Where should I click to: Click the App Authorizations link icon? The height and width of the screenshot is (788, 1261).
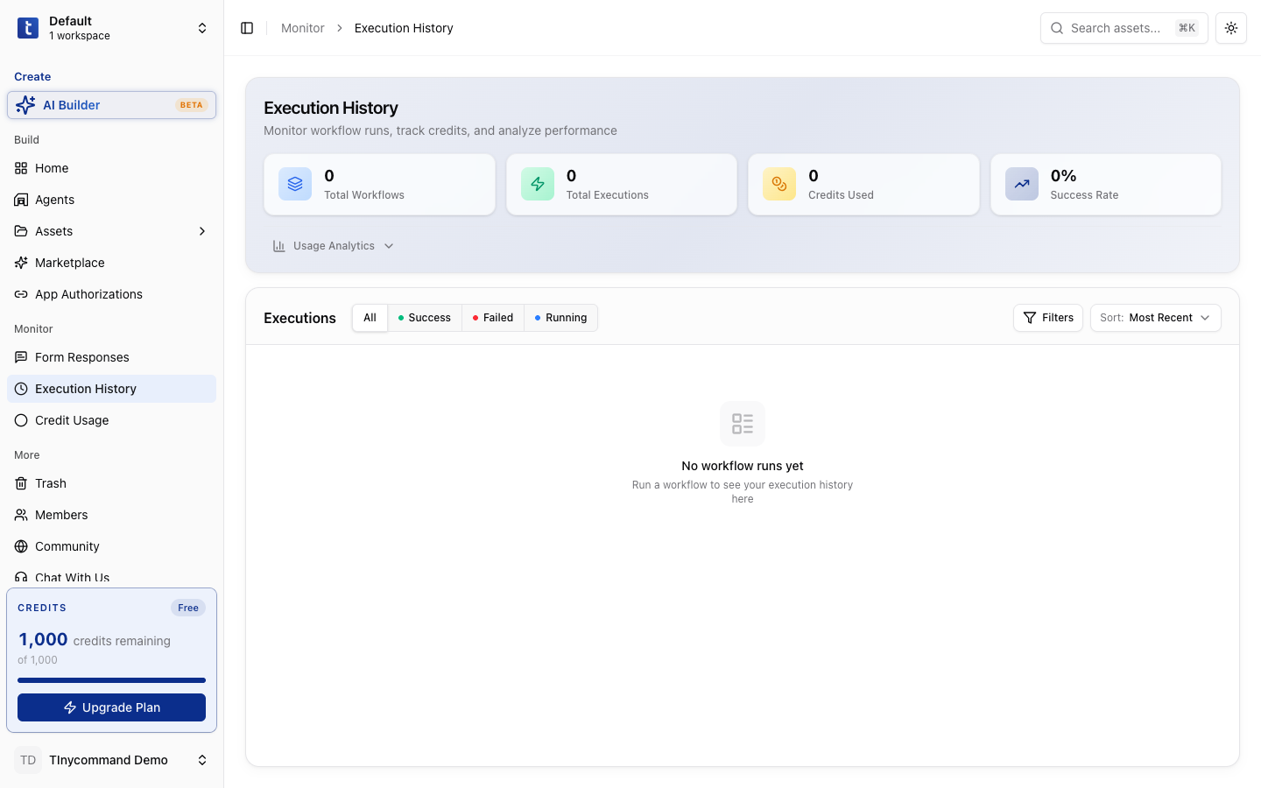pos(21,294)
